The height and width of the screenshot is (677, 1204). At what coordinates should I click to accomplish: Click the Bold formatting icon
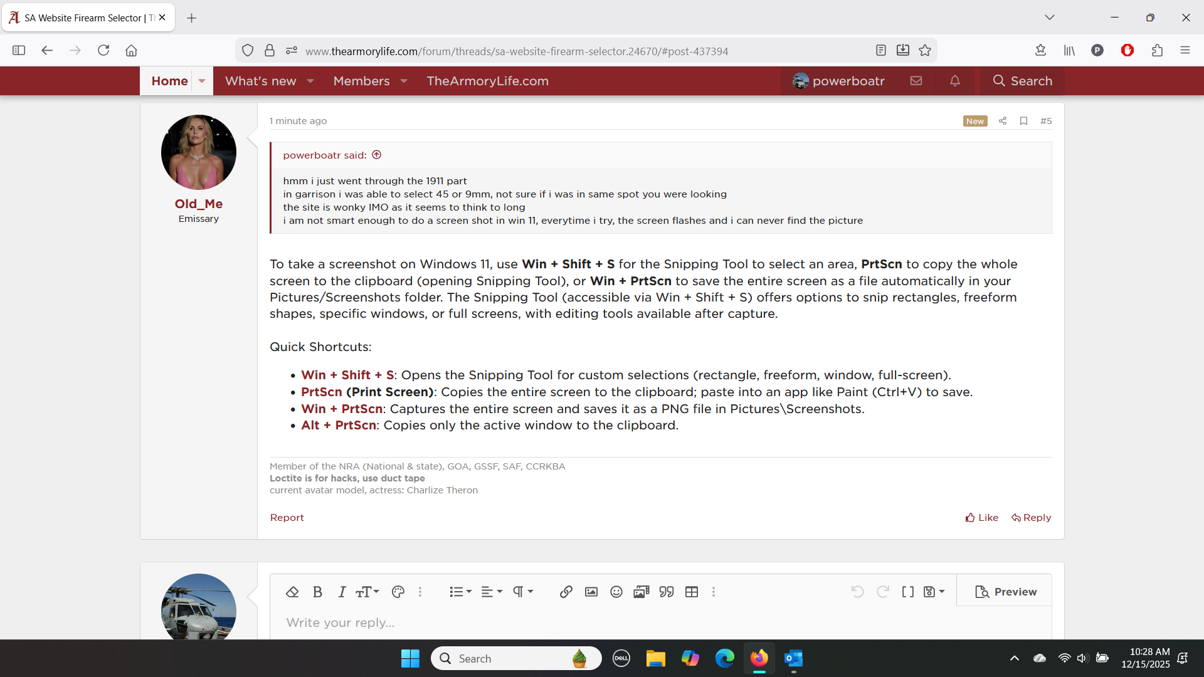pos(317,592)
